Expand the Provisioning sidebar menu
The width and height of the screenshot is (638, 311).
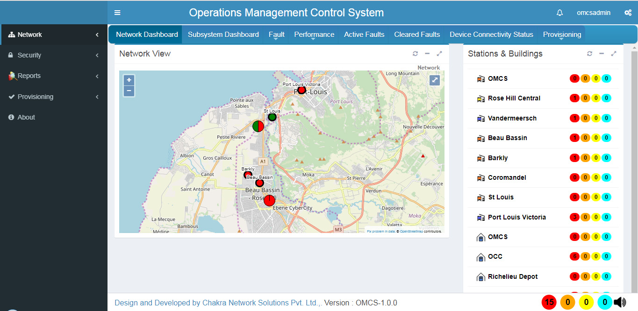point(54,97)
